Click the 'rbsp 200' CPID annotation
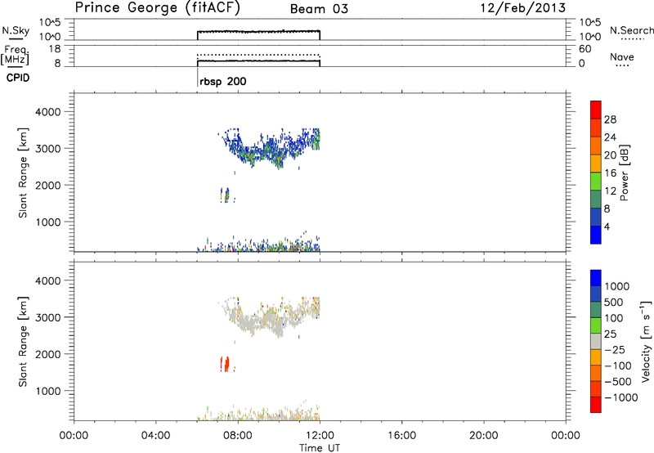654x453 pixels. pos(223,81)
